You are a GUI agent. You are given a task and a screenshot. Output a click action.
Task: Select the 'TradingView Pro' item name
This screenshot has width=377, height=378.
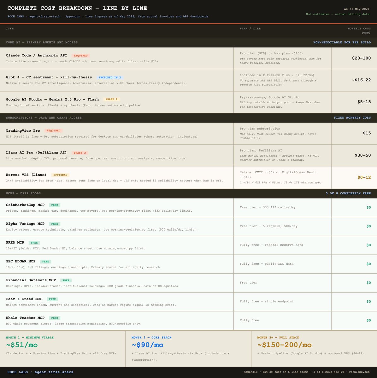[23, 130]
